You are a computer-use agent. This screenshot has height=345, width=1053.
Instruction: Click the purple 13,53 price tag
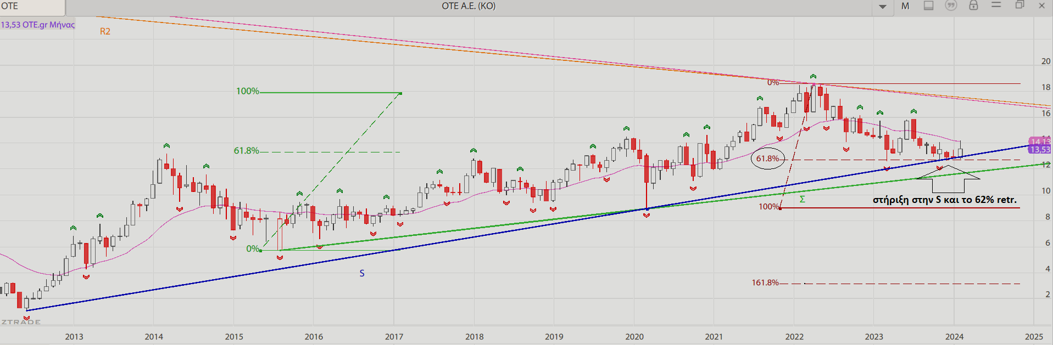coord(1039,150)
